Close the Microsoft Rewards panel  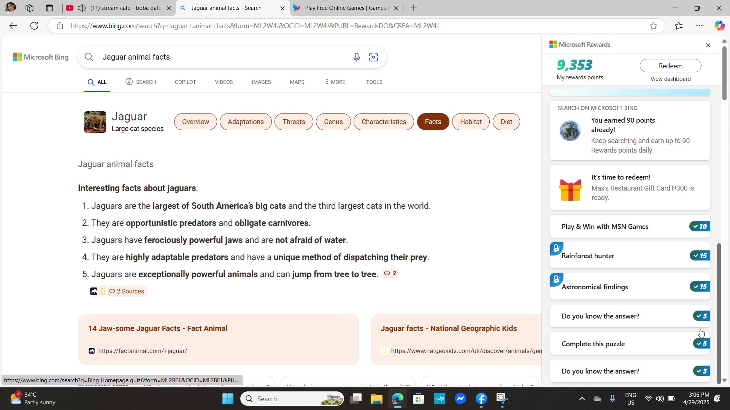tap(708, 45)
